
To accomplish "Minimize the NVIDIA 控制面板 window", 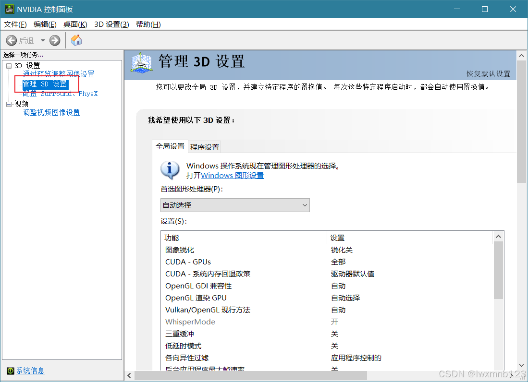I will coord(457,9).
